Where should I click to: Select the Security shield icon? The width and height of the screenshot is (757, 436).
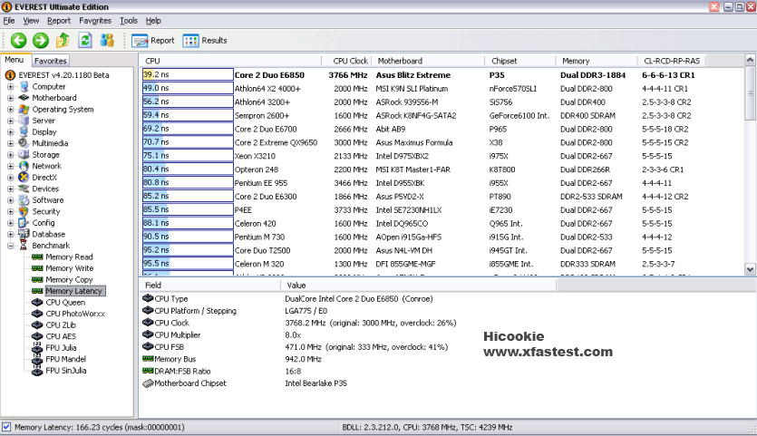point(24,211)
